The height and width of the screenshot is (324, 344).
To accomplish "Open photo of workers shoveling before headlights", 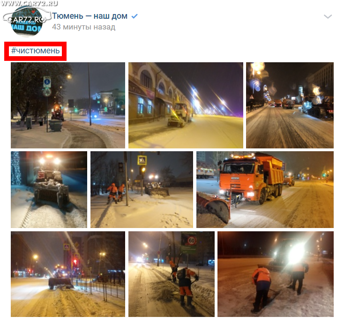I will (276, 274).
